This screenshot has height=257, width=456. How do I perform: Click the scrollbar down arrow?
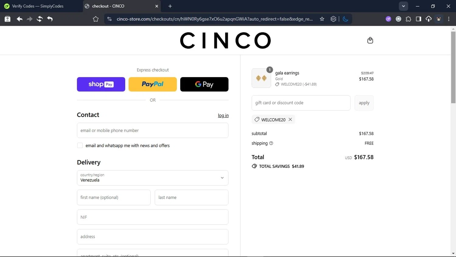453,254
